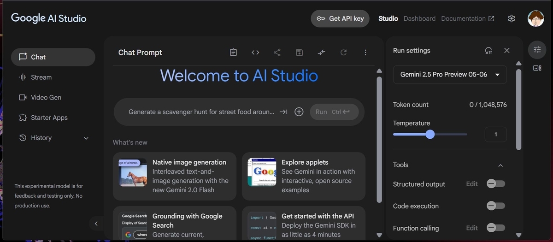Select Video Gen in the sidebar
This screenshot has width=553, height=242.
coord(53,97)
